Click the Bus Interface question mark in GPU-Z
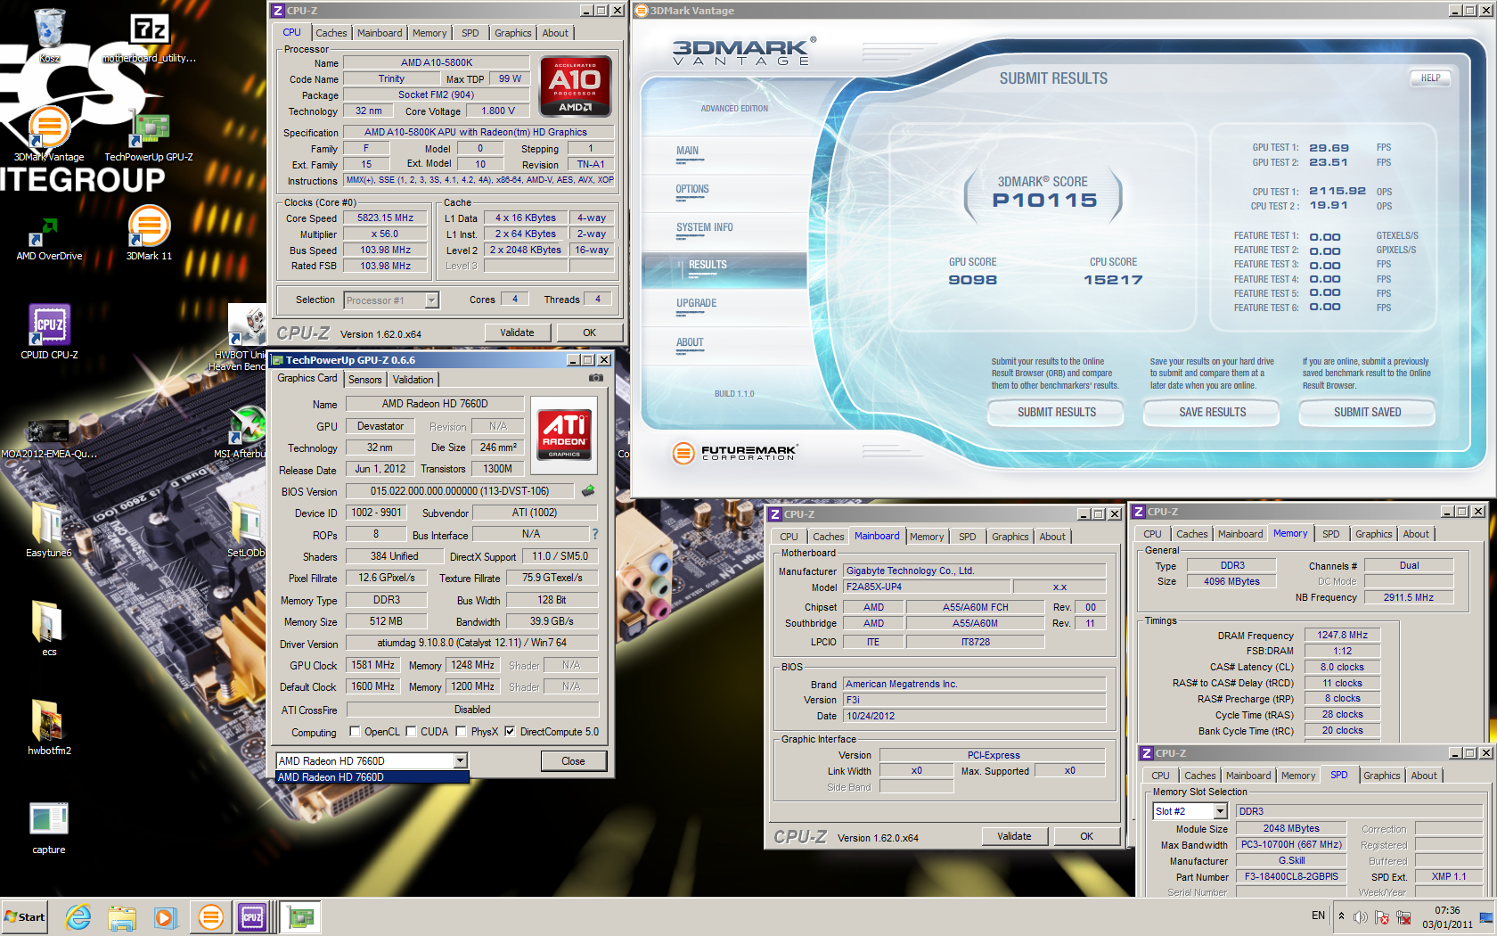This screenshot has height=936, width=1497. (x=595, y=534)
